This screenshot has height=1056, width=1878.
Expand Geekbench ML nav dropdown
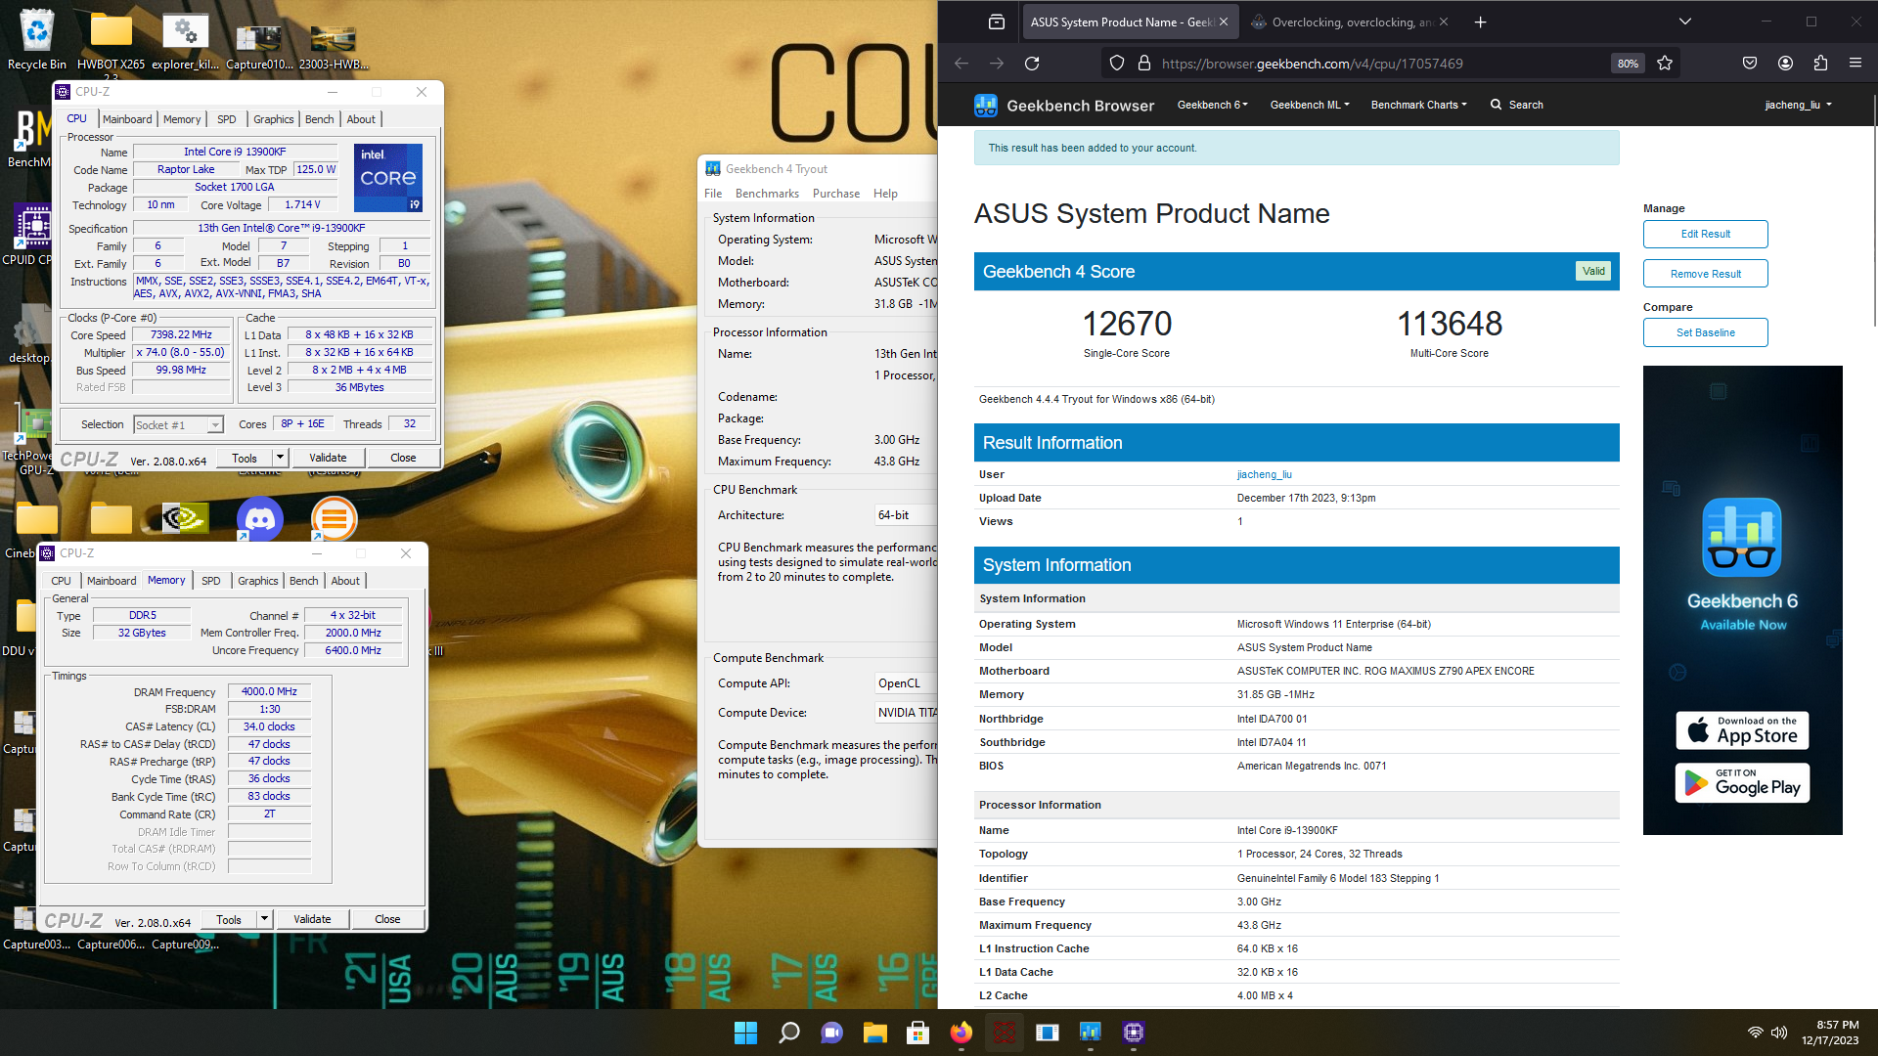pyautogui.click(x=1310, y=105)
